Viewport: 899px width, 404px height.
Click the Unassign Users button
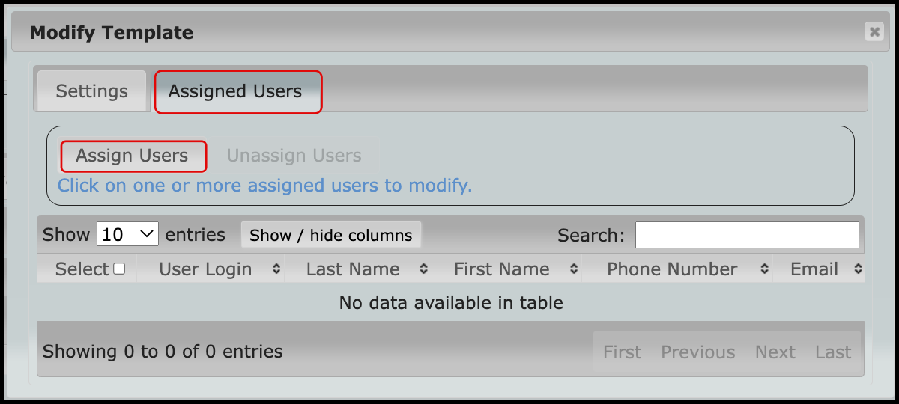click(x=294, y=156)
